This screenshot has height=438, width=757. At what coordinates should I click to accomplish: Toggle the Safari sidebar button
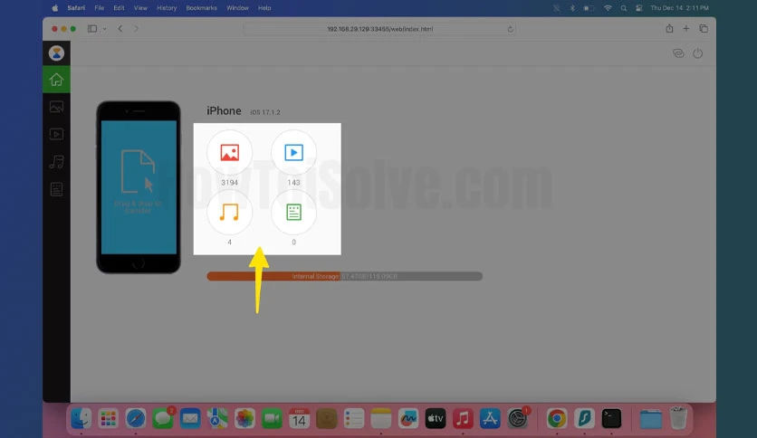tap(92, 29)
